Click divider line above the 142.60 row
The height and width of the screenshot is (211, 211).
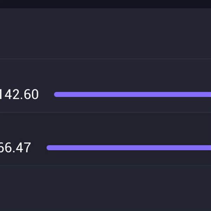pos(105,58)
